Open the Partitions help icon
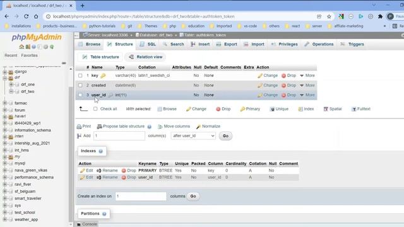404x227 pixels. coord(104,214)
